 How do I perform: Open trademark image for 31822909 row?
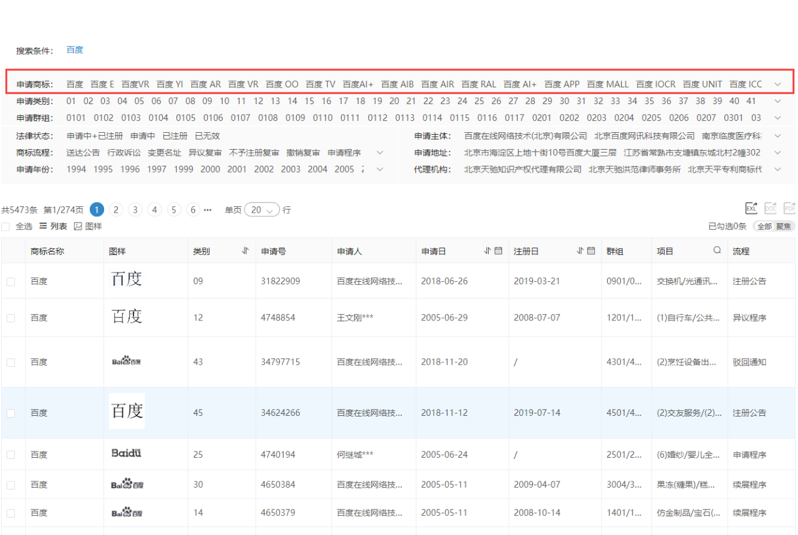(x=127, y=279)
